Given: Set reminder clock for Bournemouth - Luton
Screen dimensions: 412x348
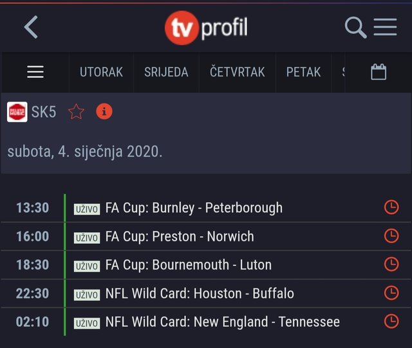Looking at the screenshot, I should (391, 264).
